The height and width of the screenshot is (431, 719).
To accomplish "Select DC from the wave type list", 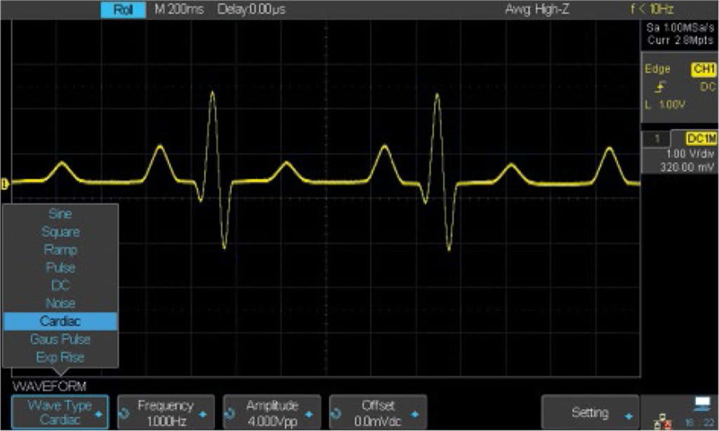I will coord(60,285).
